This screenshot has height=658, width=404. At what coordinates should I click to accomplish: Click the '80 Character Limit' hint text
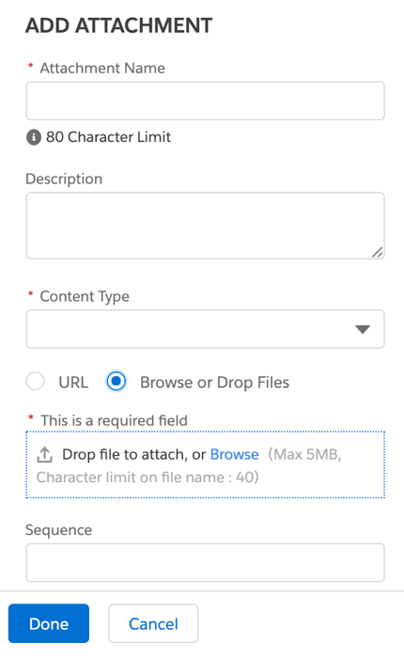pos(108,137)
